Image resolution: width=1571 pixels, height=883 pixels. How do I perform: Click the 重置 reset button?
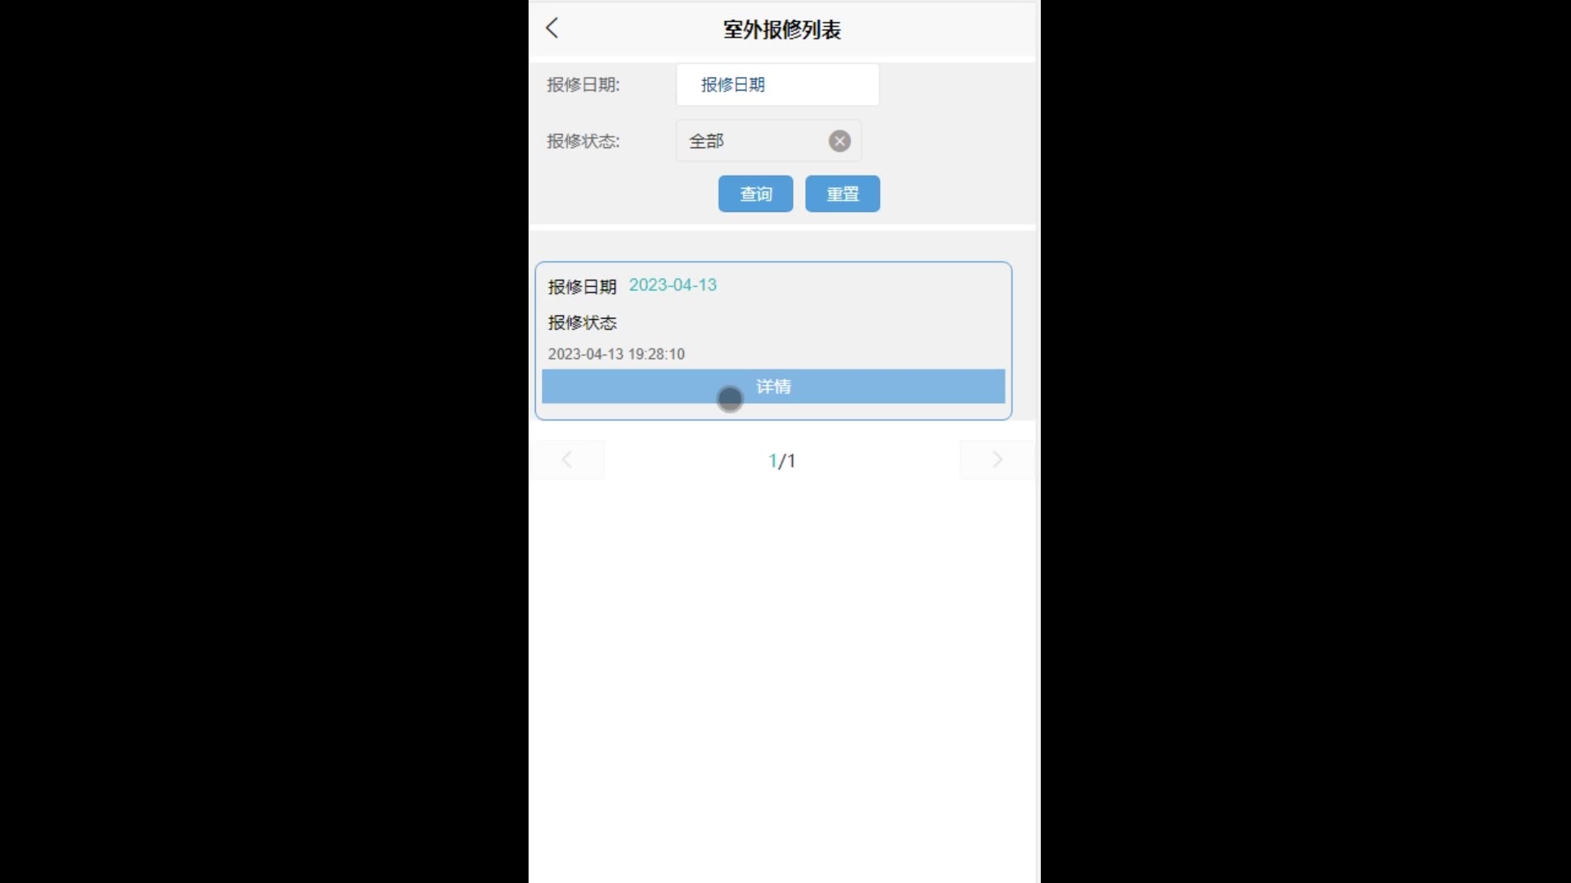842,194
